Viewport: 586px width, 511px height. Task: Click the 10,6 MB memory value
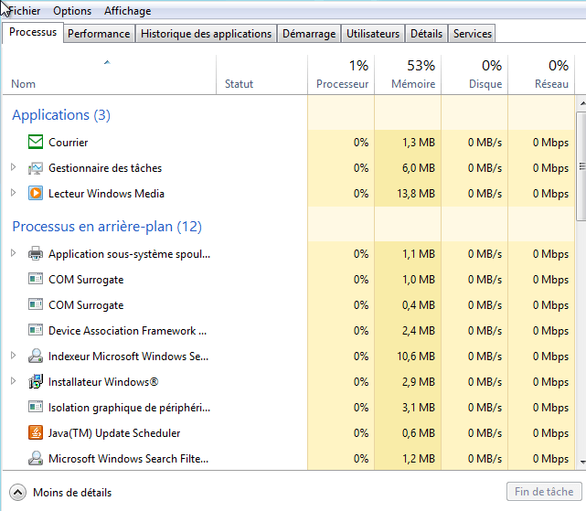click(x=416, y=356)
